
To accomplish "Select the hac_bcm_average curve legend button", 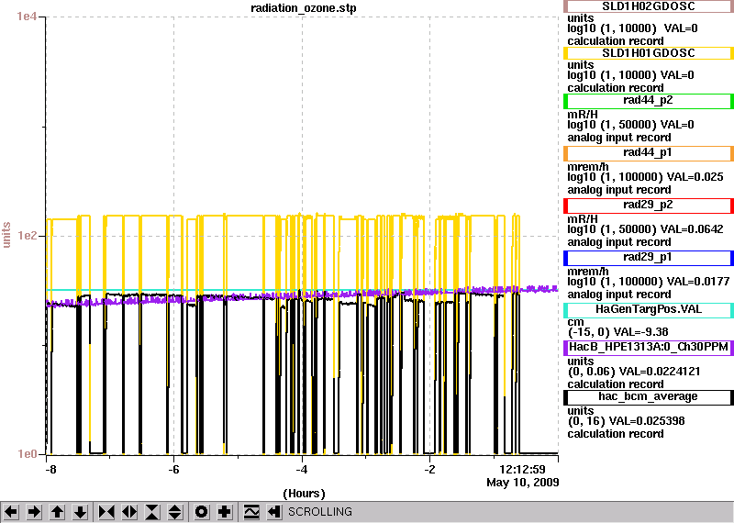I will [649, 396].
